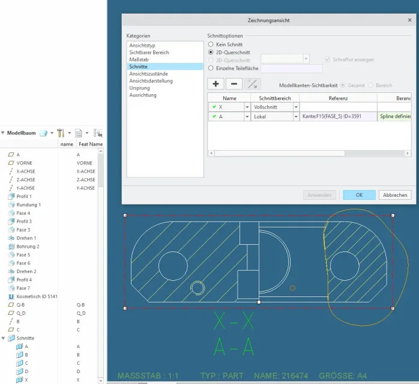Click the horizontal scrollbar in the section table
Image resolution: width=419 pixels, height=384 pixels.
tap(280, 153)
